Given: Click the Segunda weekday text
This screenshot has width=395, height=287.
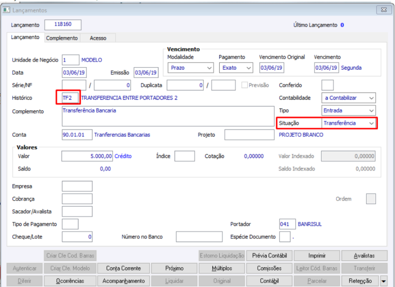Looking at the screenshot, I should pos(351,68).
